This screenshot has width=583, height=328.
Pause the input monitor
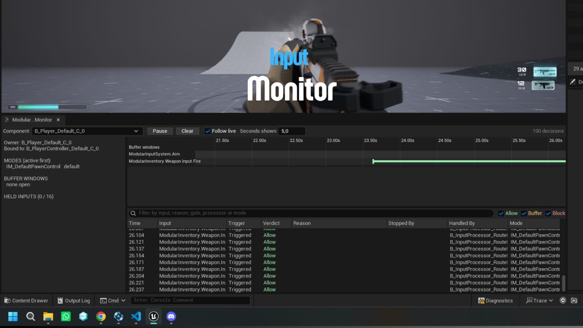point(160,131)
